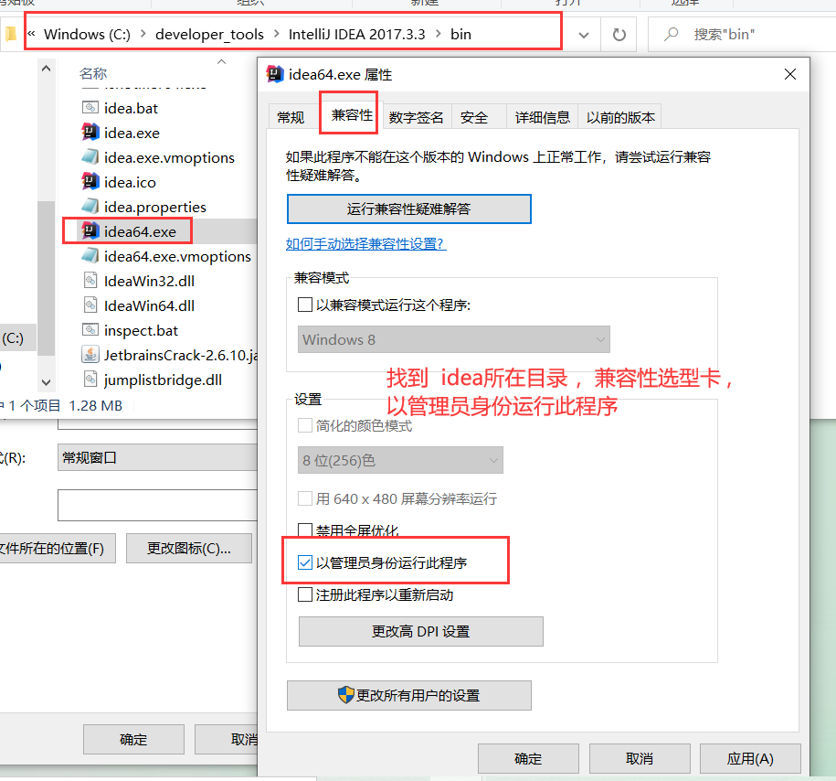Click 确定 in idea64.exe properties dialog

pos(528,758)
